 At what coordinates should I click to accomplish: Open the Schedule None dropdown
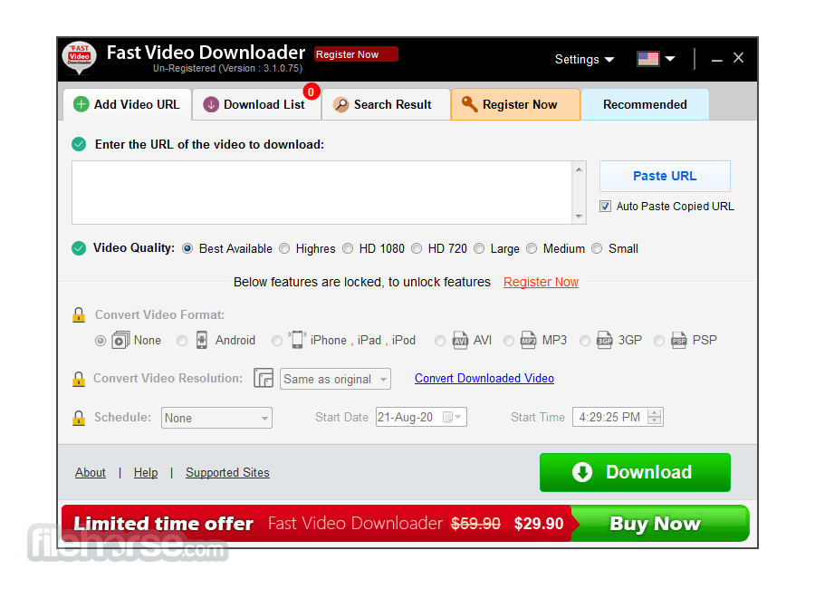pyautogui.click(x=216, y=418)
